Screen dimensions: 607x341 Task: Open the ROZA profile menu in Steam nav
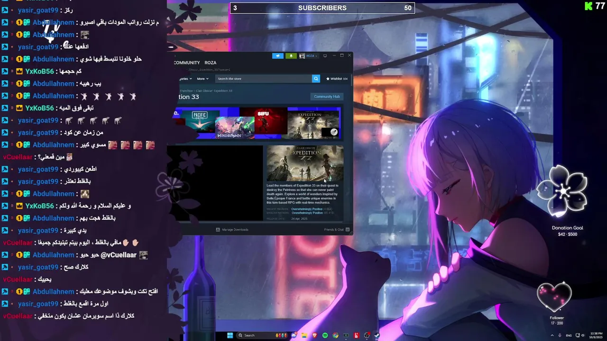210,63
